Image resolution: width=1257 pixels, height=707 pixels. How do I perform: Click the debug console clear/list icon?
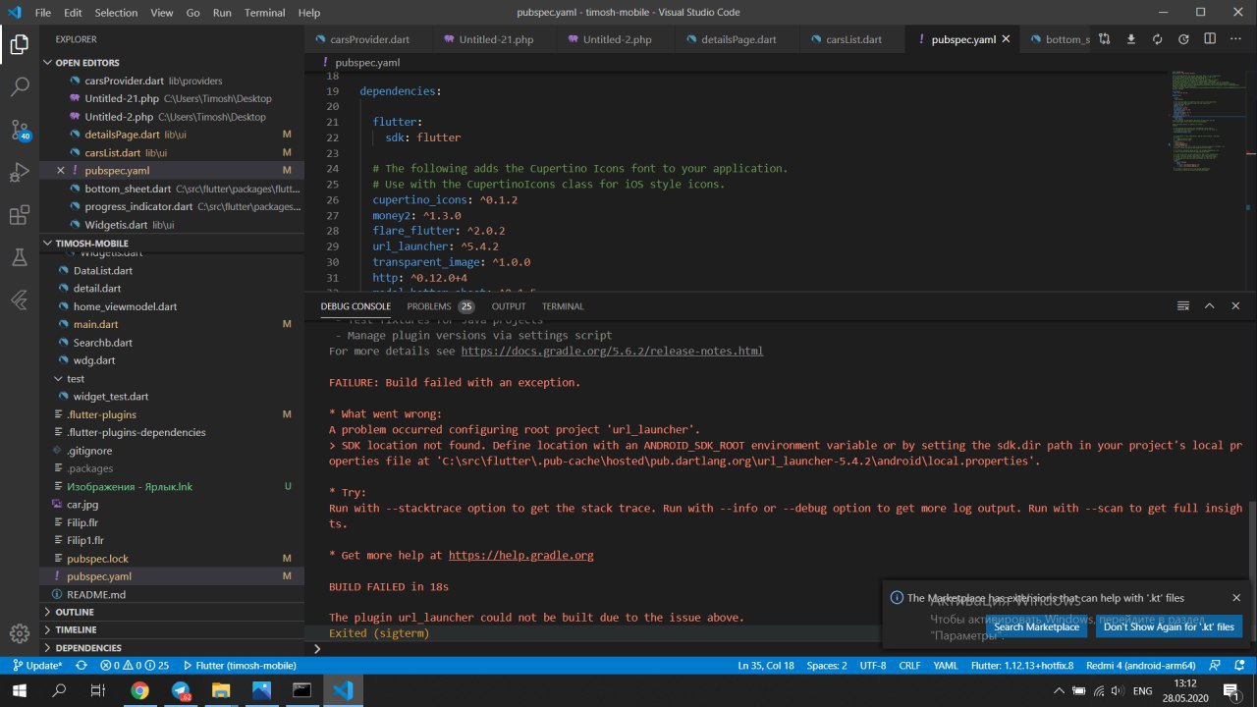coord(1184,306)
